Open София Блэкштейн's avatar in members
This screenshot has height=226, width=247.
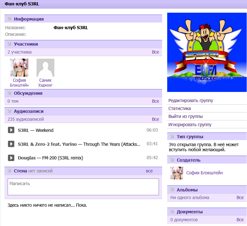tap(19, 68)
